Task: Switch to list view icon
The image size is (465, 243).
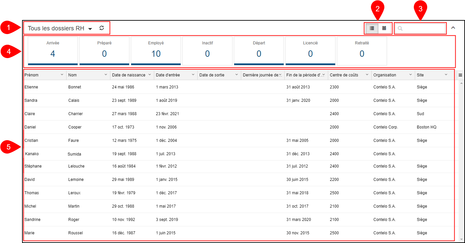Action: (x=372, y=28)
